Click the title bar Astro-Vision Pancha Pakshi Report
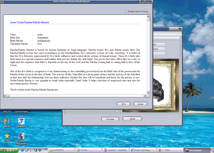Image resolution: width=214 pixels, height=153 pixels. click(72, 2)
